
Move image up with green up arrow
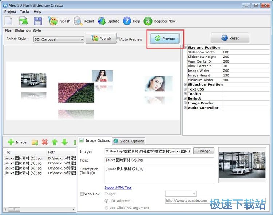[55, 142]
